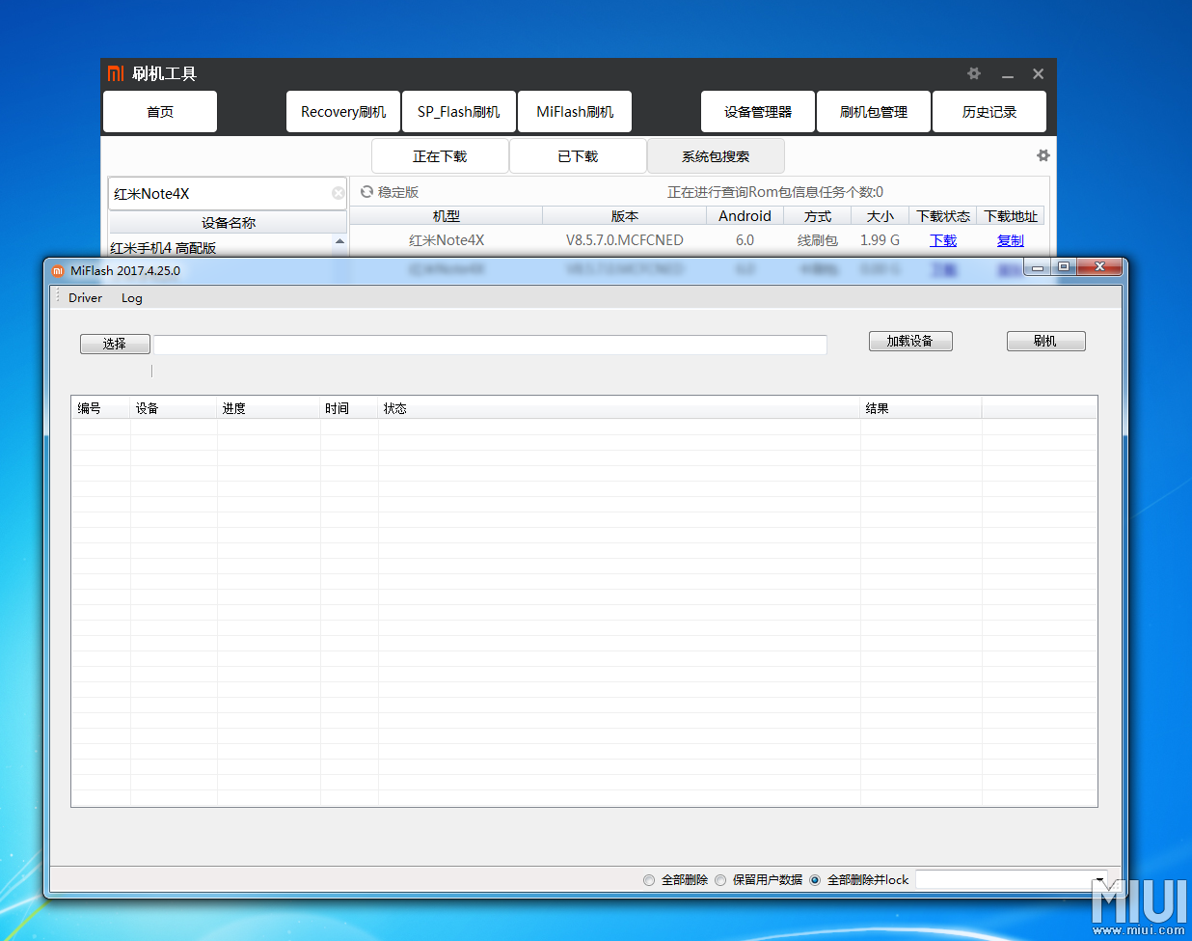The height and width of the screenshot is (941, 1192).
Task: Open the Driver menu in MiFlash
Action: click(85, 298)
